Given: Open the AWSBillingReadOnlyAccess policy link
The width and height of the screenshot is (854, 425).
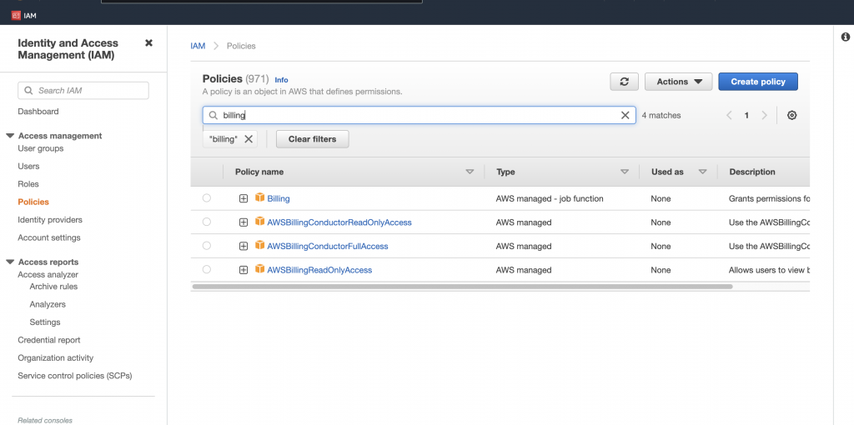Looking at the screenshot, I should [x=319, y=270].
